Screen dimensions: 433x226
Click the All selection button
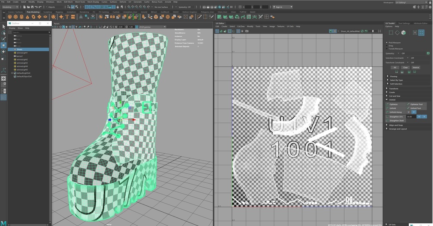(x=395, y=67)
